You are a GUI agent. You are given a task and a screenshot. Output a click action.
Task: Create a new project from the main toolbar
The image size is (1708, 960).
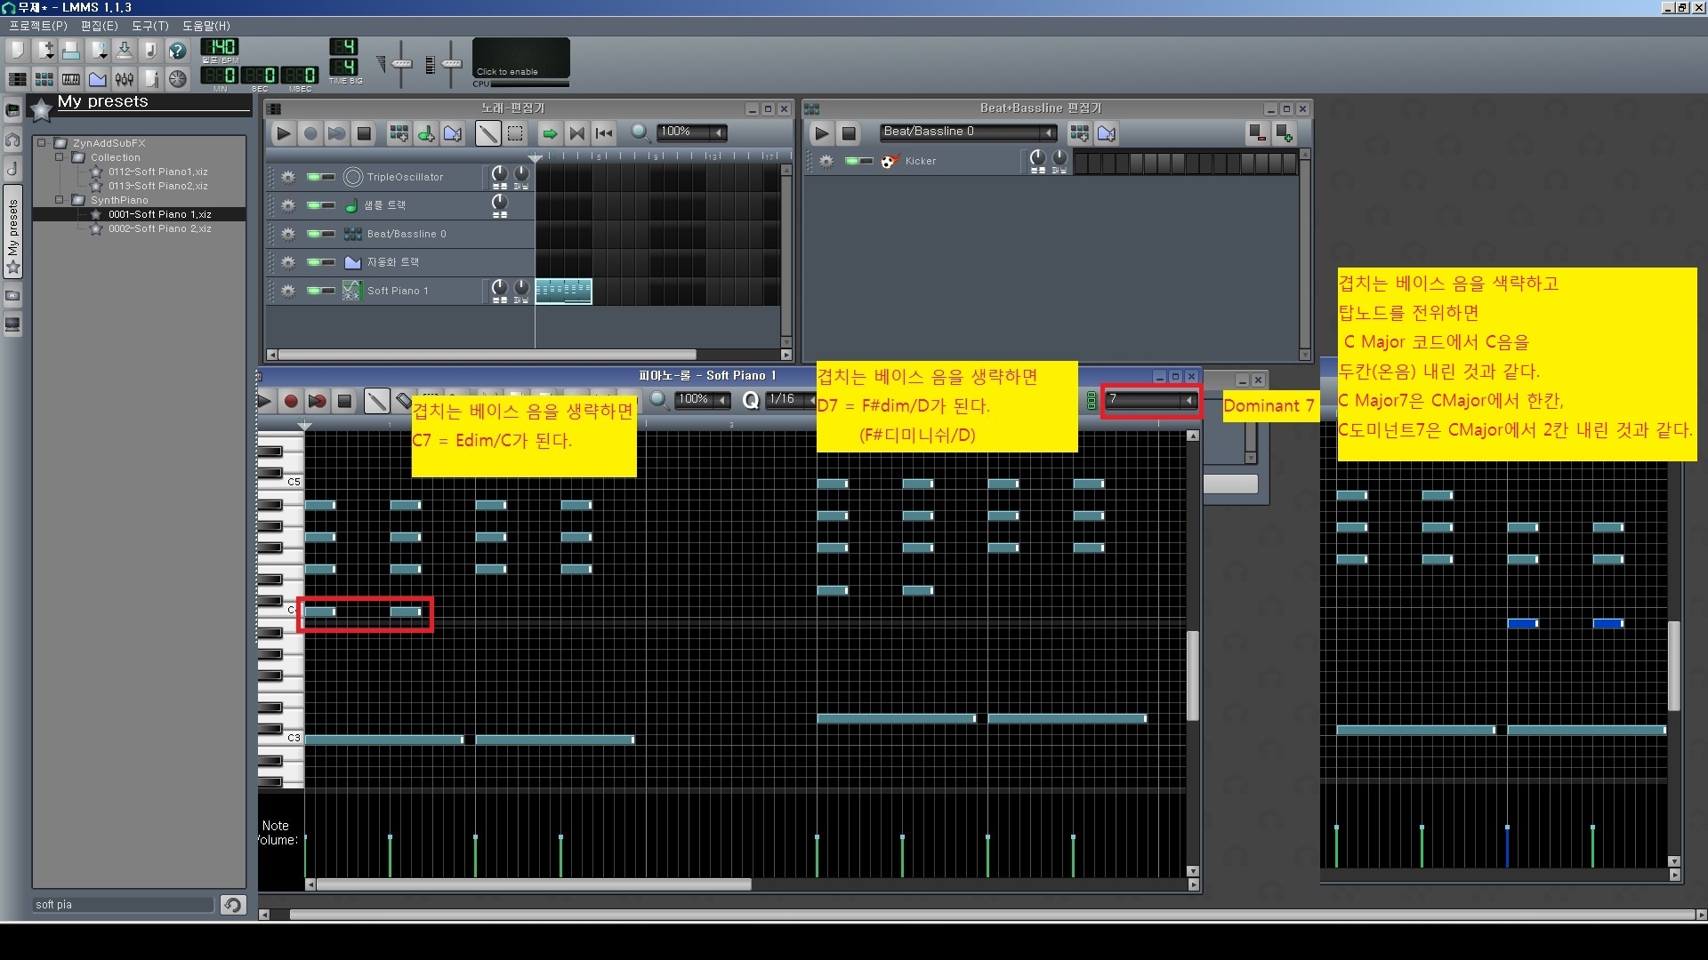click(17, 50)
